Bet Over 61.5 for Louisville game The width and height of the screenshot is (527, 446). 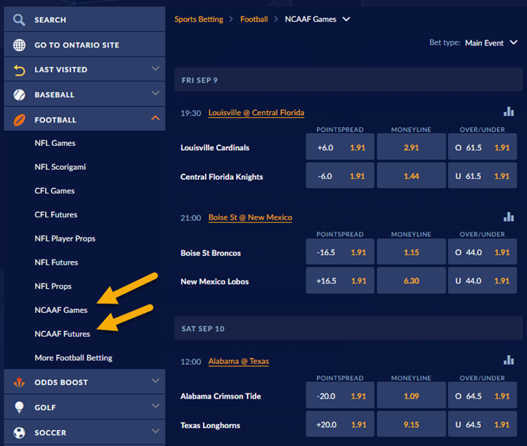(x=483, y=147)
